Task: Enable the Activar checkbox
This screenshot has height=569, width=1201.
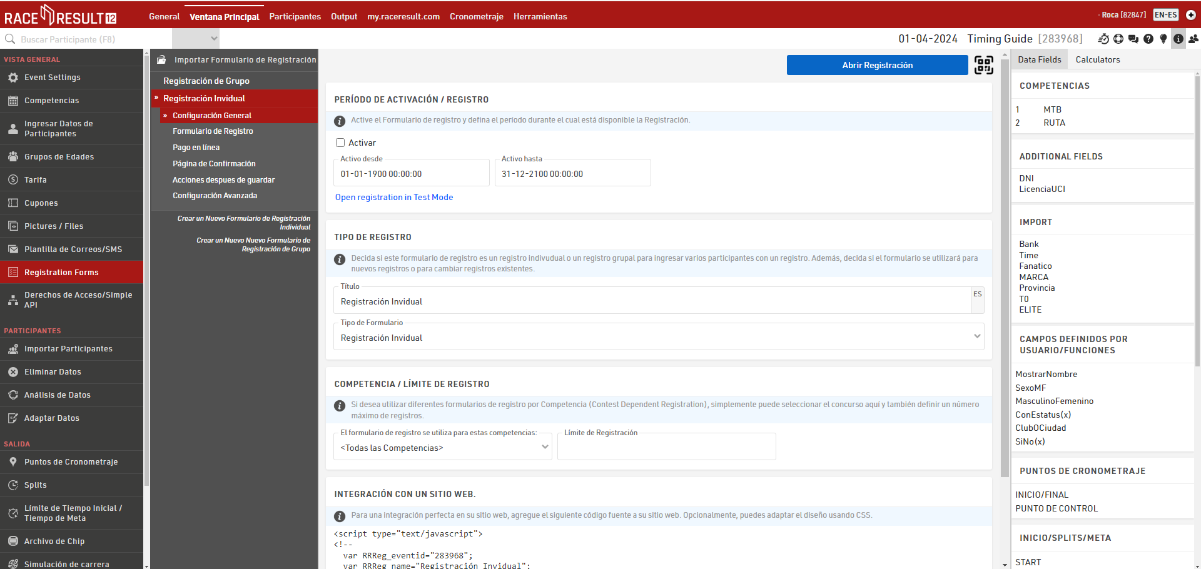Action: point(340,143)
